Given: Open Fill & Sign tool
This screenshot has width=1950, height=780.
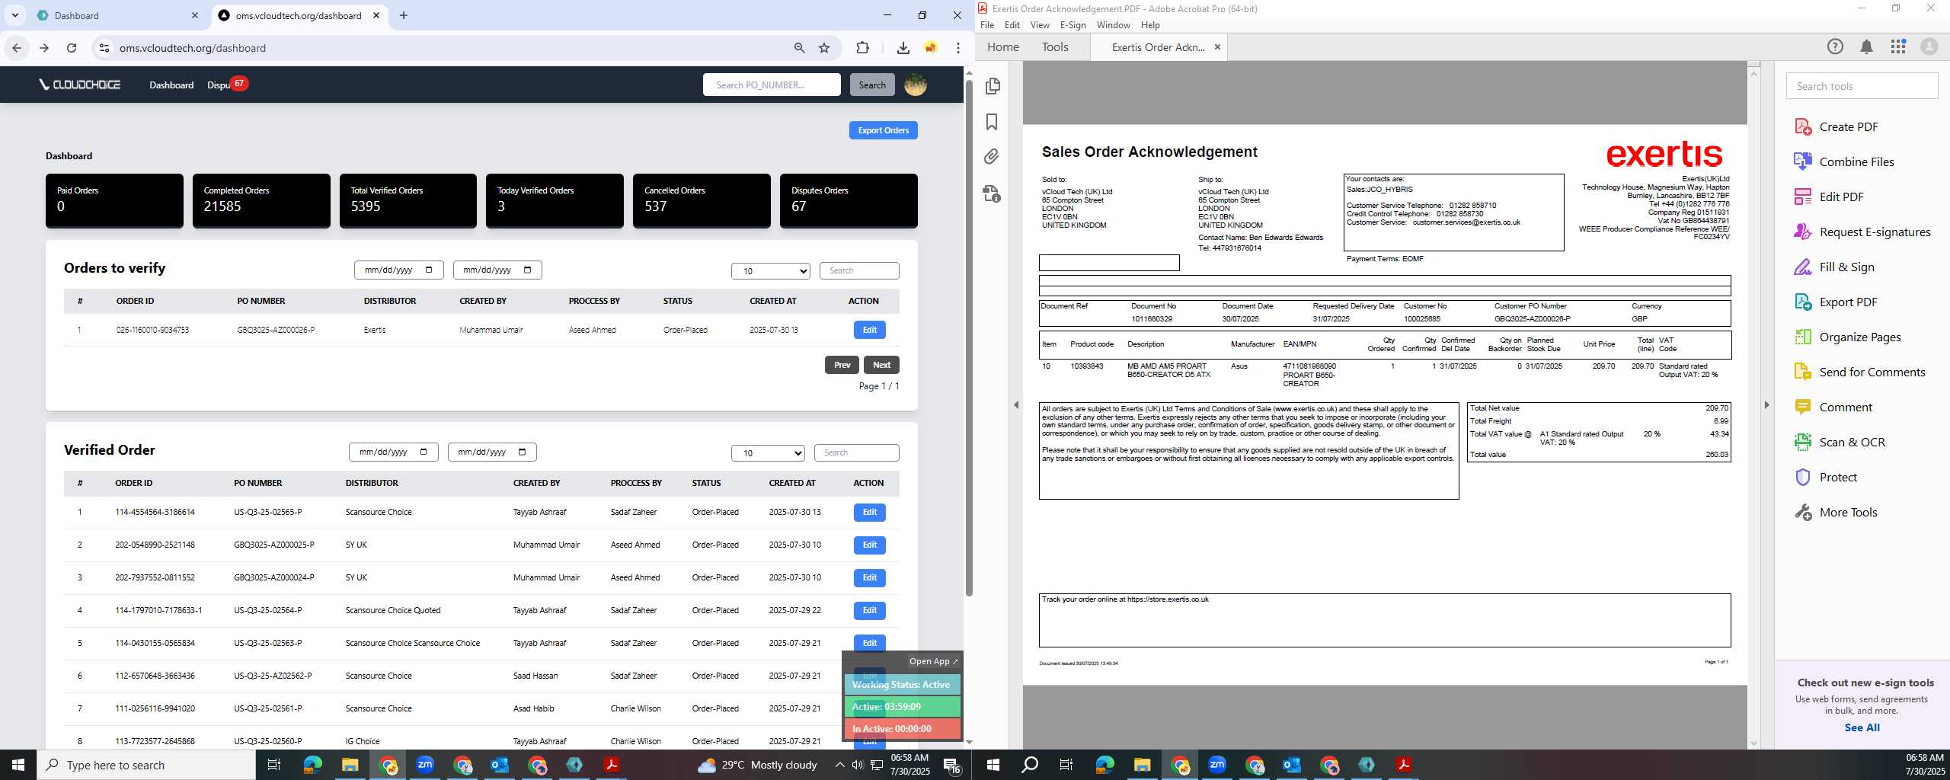Looking at the screenshot, I should pos(1834,267).
